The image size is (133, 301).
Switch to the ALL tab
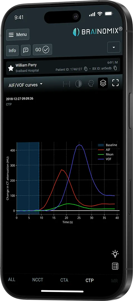pyautogui.click(x=11, y=280)
